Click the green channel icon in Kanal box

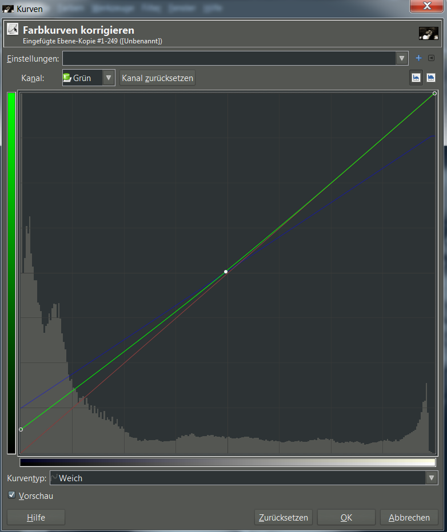[x=67, y=78]
